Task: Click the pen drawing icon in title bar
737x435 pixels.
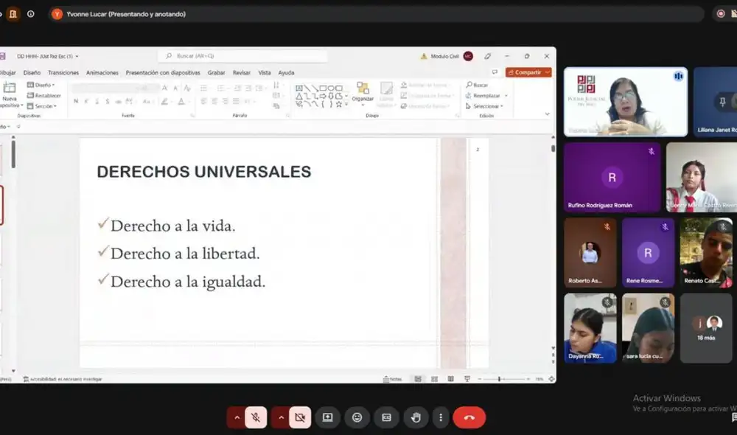Action: pyautogui.click(x=487, y=56)
